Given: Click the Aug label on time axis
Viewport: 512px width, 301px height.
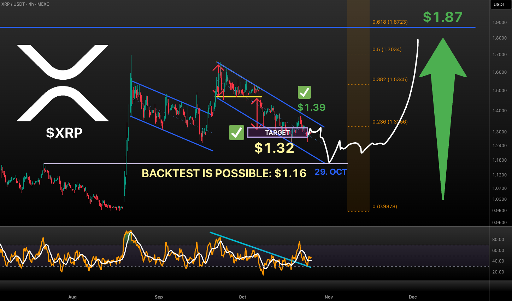Looking at the screenshot, I should [72, 297].
